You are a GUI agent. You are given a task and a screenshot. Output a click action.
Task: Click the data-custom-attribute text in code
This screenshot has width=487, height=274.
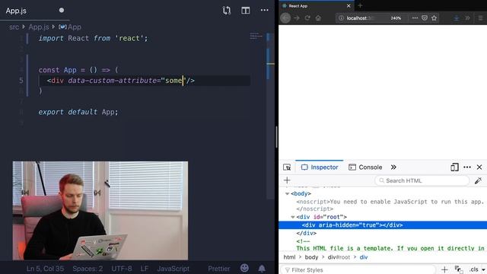click(x=113, y=81)
